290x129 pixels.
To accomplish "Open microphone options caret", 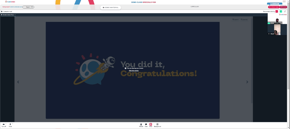I will [x=12, y=124].
